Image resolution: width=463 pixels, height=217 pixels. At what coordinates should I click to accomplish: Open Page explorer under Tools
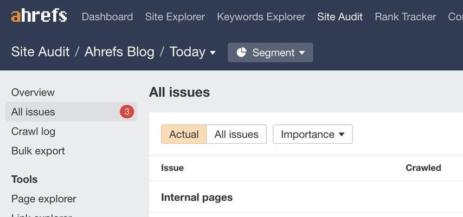point(44,199)
